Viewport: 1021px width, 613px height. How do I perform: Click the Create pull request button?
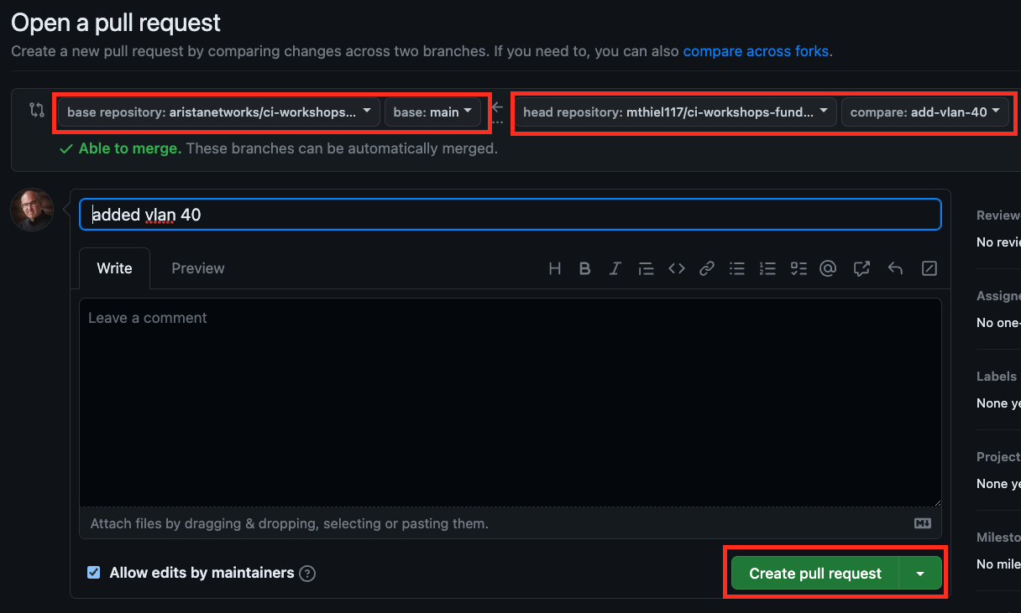coord(814,574)
